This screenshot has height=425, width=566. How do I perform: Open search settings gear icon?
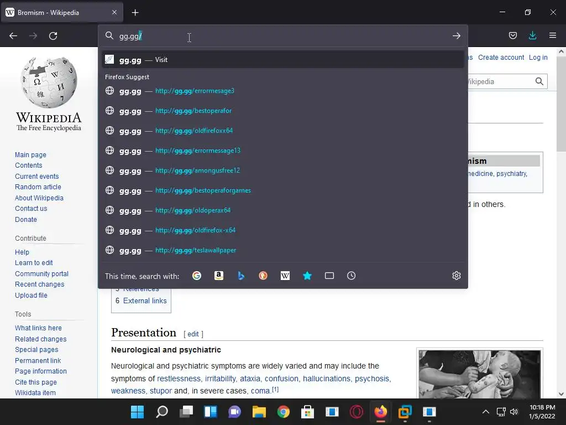[456, 276]
